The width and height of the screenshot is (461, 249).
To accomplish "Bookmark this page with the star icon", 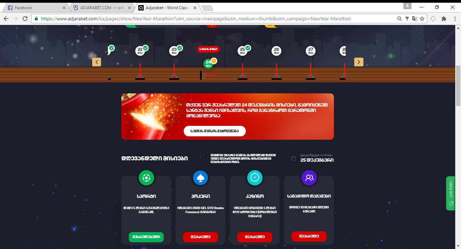I will (422, 19).
